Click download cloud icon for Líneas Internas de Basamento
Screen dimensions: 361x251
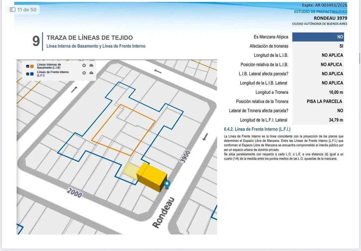(x=91, y=65)
